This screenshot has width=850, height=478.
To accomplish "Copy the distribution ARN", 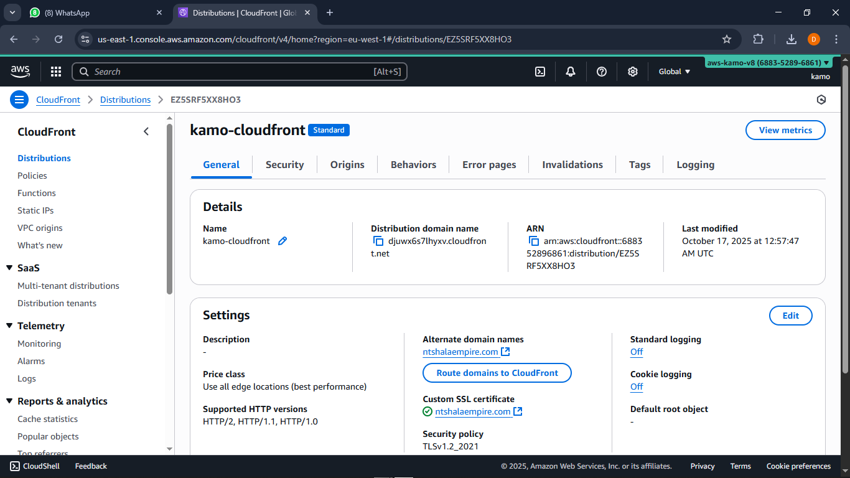I will point(535,241).
